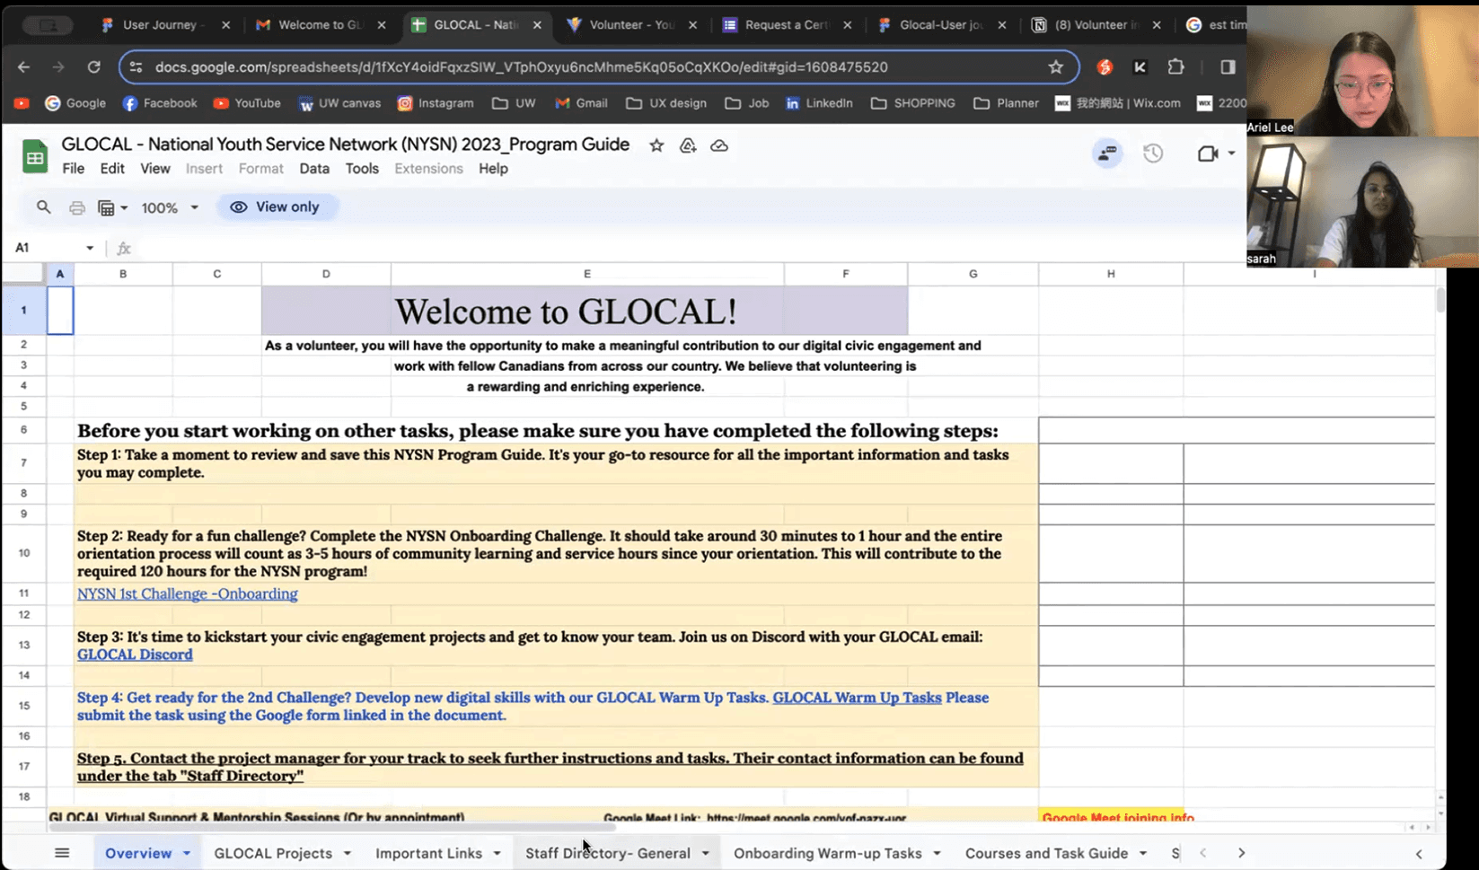Select column E header

tap(587, 274)
